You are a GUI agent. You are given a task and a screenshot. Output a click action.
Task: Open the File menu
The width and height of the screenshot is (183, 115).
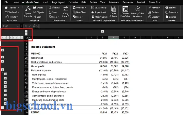click(6, 2)
